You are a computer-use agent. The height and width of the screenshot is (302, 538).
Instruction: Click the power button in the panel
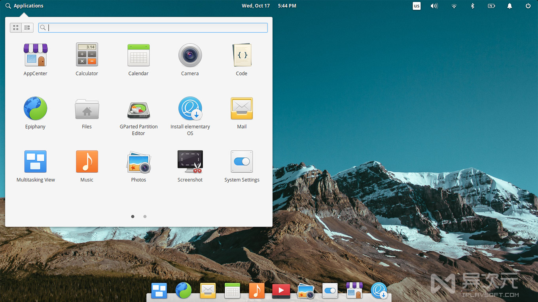pos(528,6)
